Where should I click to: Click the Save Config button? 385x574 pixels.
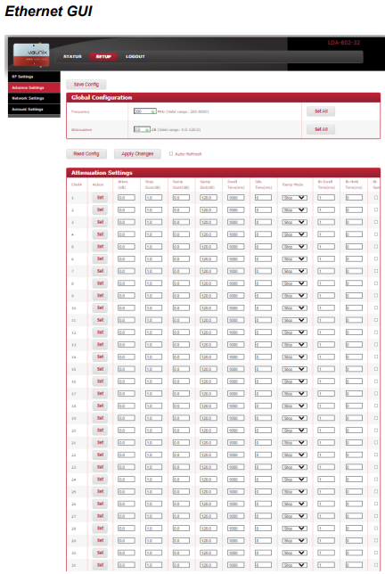pos(86,85)
